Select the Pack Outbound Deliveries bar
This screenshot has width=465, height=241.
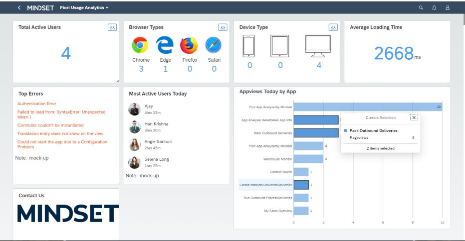316,133
